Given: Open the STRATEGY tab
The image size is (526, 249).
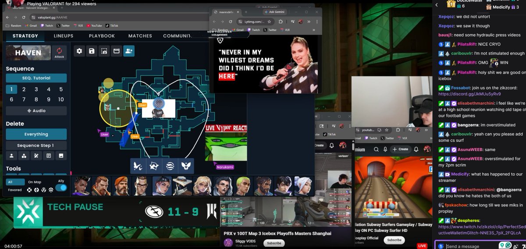Looking at the screenshot, I should [25, 36].
